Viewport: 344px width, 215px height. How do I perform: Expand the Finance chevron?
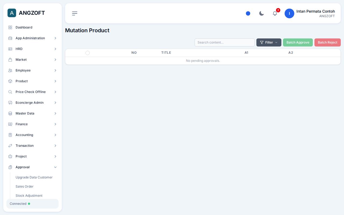tap(55, 124)
